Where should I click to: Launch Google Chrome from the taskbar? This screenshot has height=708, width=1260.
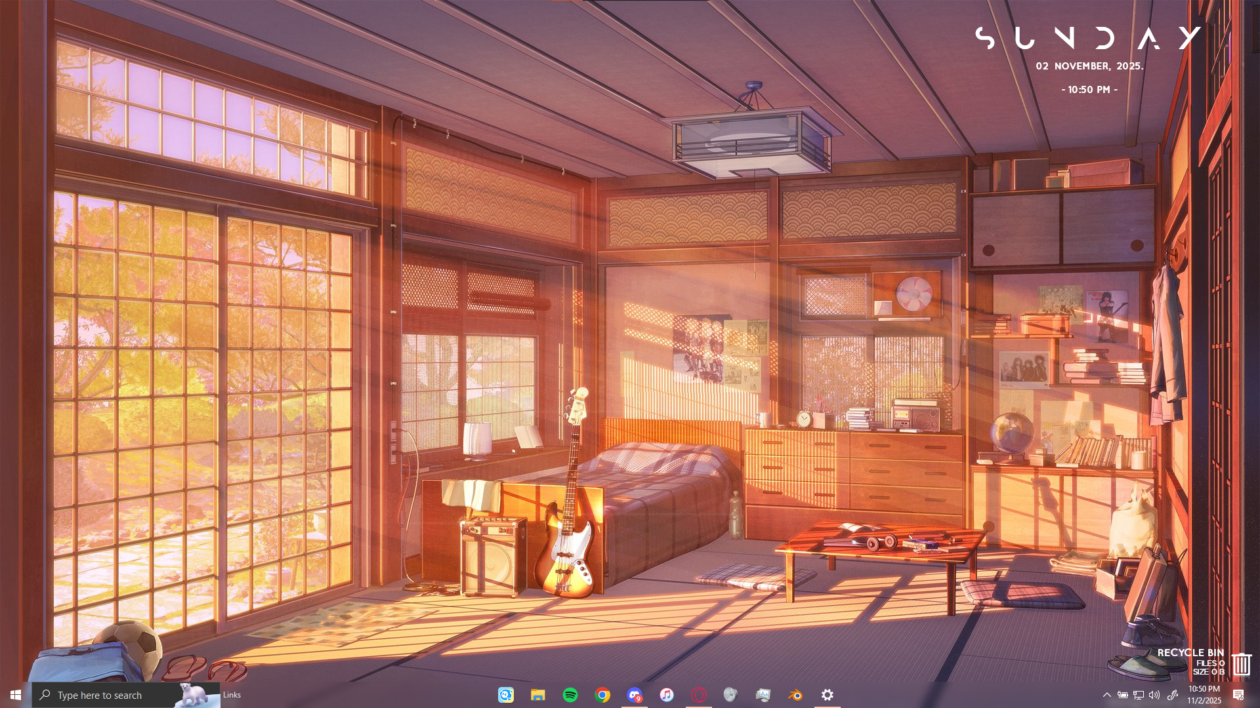(602, 695)
